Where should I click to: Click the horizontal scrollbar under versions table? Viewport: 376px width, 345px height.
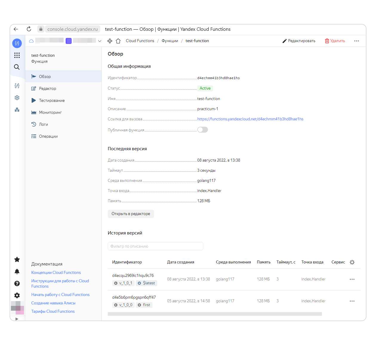pos(215,314)
